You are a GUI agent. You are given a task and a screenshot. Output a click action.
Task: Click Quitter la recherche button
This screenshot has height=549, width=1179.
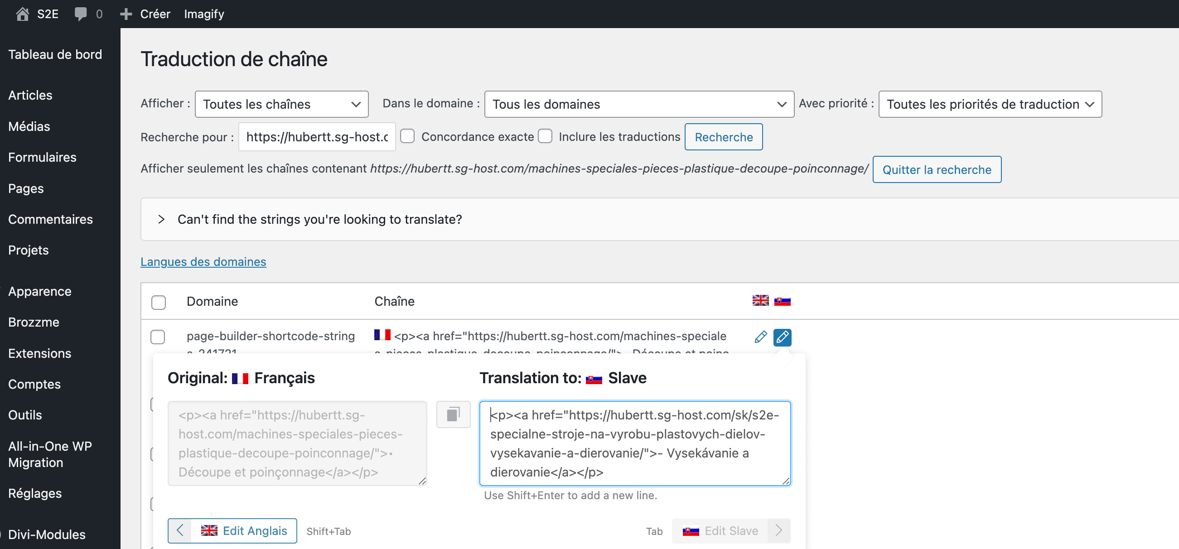pos(937,170)
